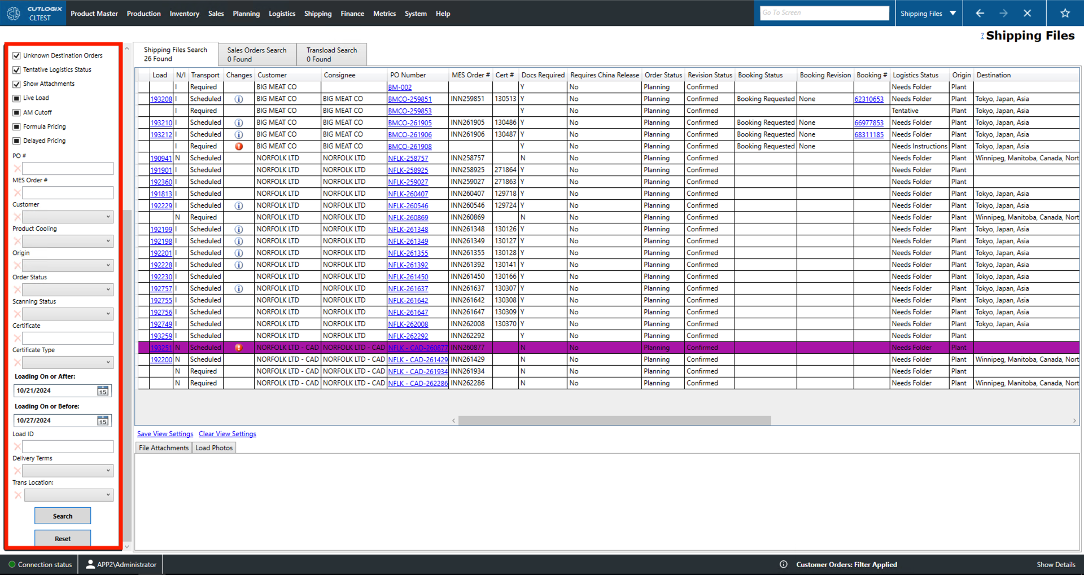Expand the Customer filter dropdown
Image resolution: width=1084 pixels, height=575 pixels.
click(x=108, y=217)
